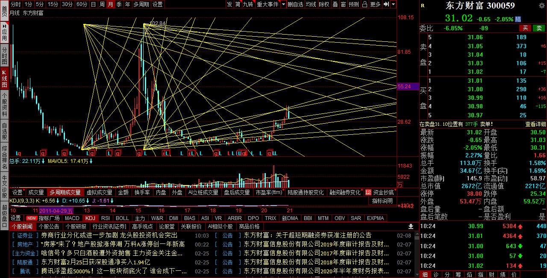Open 综合排名 in left sidebar

click(4, 157)
